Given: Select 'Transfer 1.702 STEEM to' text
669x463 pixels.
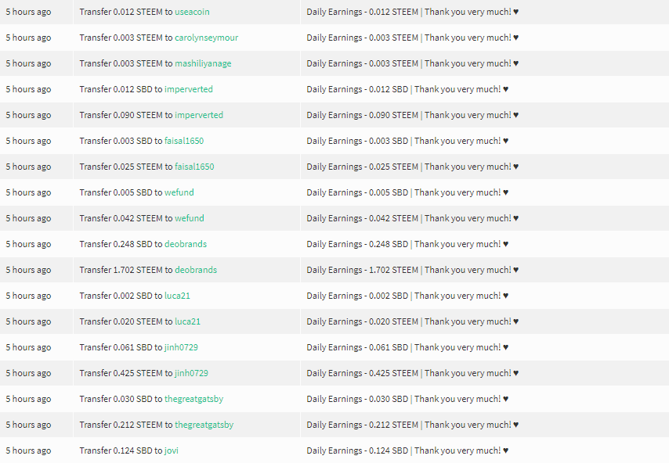Looking at the screenshot, I should click(x=126, y=270).
